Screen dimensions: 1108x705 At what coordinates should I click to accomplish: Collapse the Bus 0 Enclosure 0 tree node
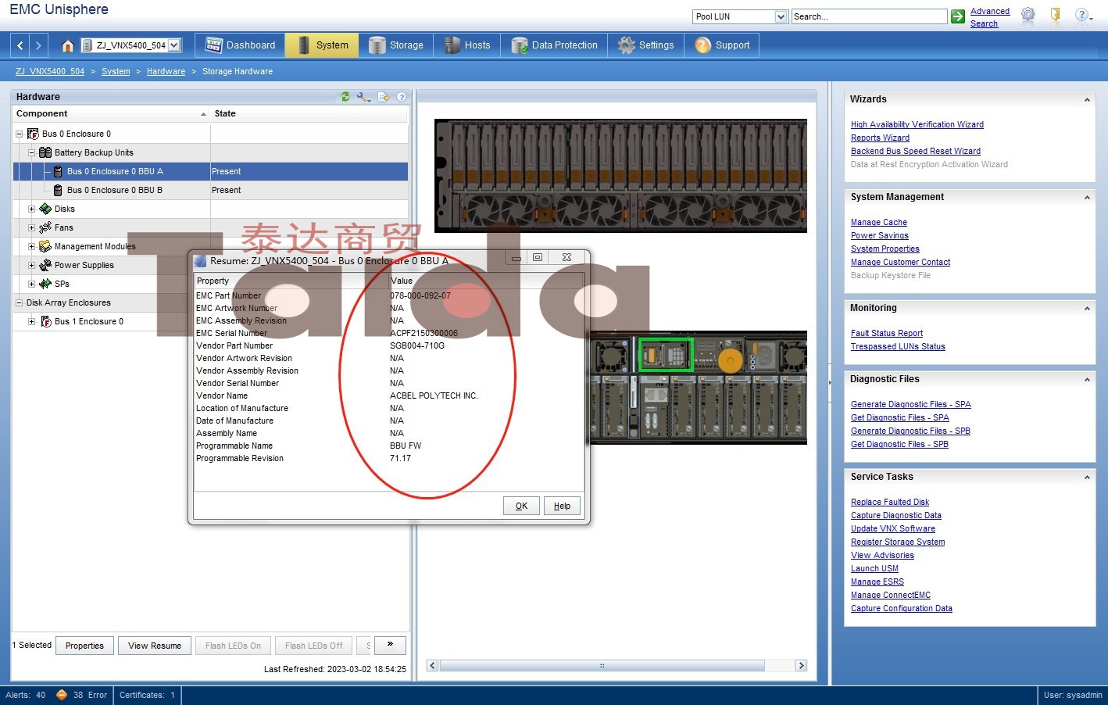click(20, 134)
